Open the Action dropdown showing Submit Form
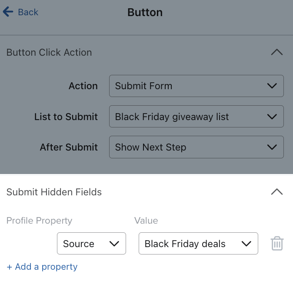Viewport: 293px width, 288px height. tap(196, 86)
